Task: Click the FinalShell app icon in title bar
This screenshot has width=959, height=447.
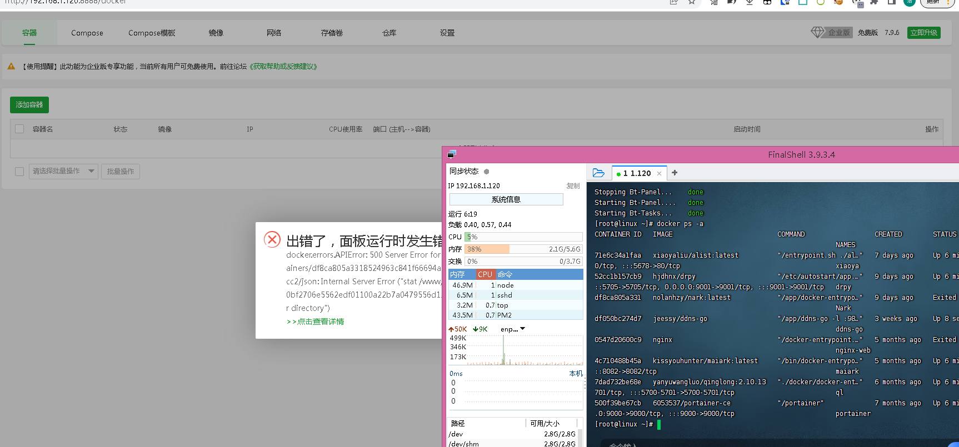Action: tap(452, 154)
